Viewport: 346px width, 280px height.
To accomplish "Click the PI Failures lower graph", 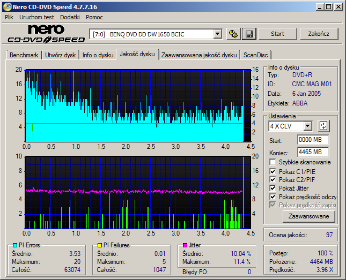I will (x=138, y=192).
